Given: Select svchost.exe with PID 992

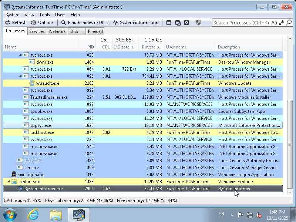Looking at the screenshot, I should pos(143,90).
